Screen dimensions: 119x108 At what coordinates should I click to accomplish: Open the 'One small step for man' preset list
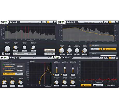89,22
